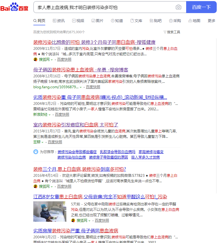The image size is (220, 243).
Task: Click blog.fang.com source URL
Action: [56, 87]
